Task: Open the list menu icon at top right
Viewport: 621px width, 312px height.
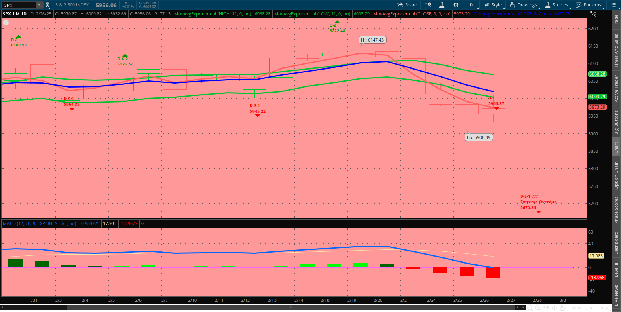Action: [x=613, y=5]
